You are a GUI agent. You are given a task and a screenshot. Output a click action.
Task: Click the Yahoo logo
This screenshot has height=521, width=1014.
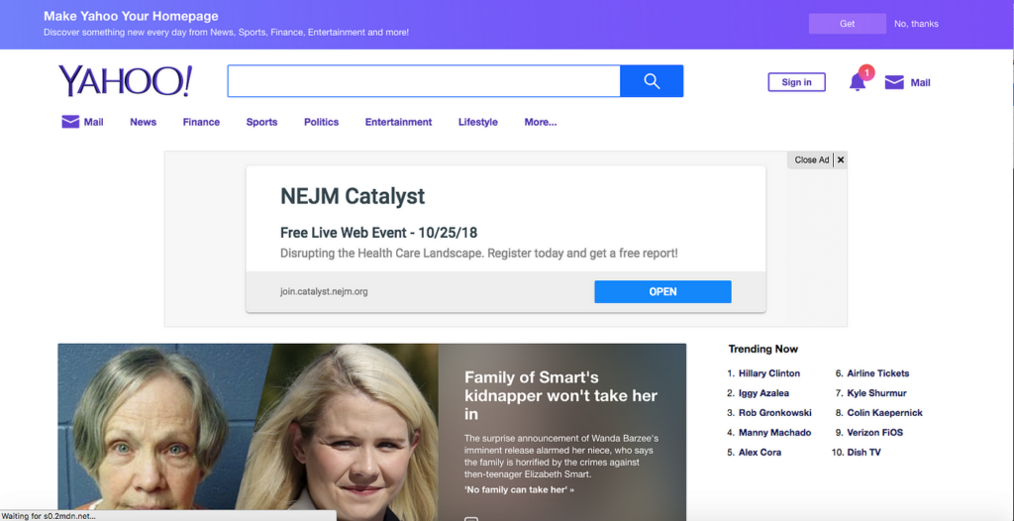point(125,81)
